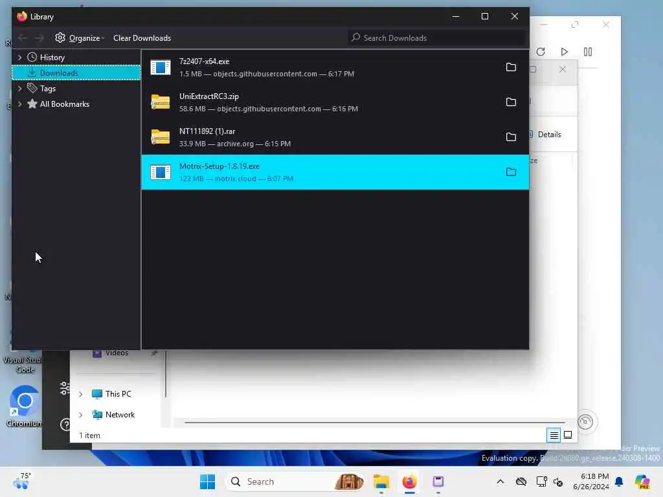
Task: Open the purple app on the taskbar
Action: pyautogui.click(x=438, y=481)
